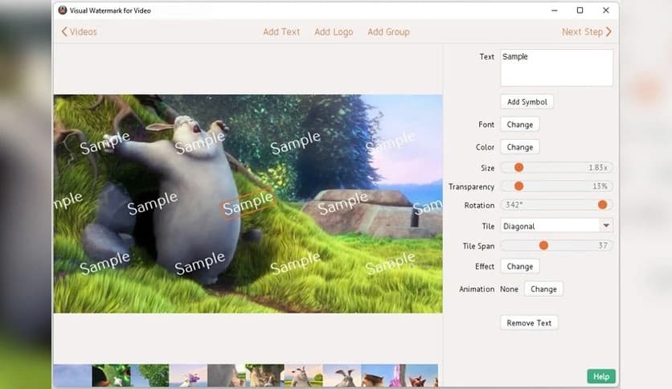Click Add Group in the top bar

pyautogui.click(x=388, y=31)
